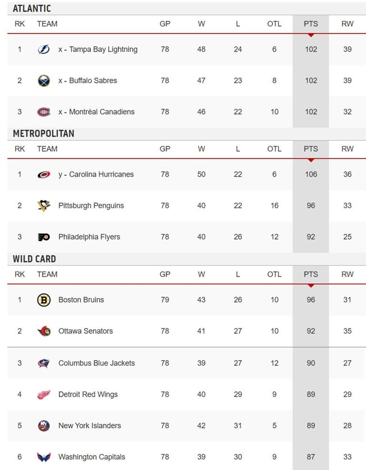Sort Metropolitan by OTL column header
Screen dimensions: 366x470
point(274,149)
